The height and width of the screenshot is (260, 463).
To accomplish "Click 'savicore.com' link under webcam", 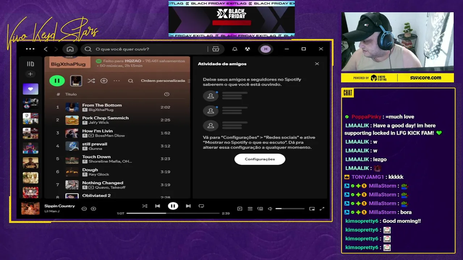I will click(425, 78).
